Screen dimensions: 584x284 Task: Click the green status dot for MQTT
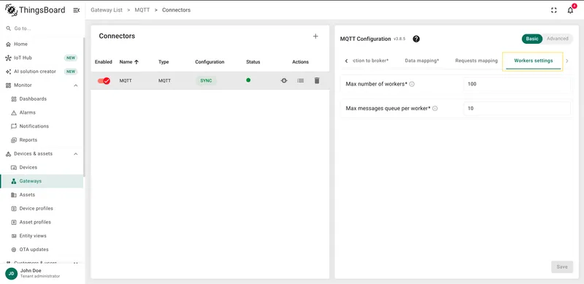tap(248, 80)
